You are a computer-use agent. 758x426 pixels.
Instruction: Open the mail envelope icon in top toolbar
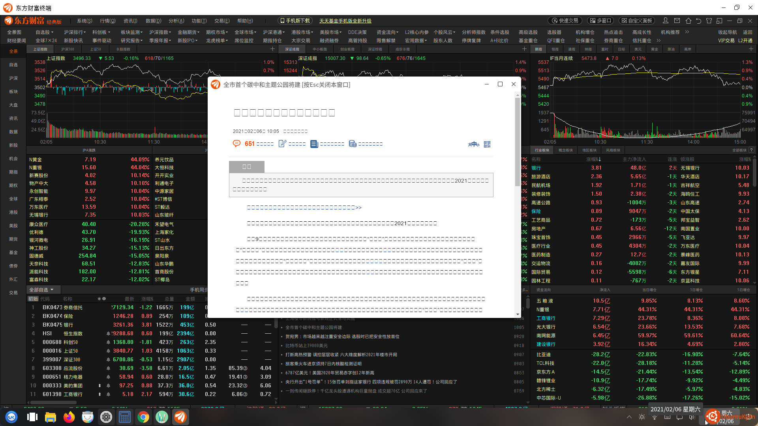tap(677, 21)
